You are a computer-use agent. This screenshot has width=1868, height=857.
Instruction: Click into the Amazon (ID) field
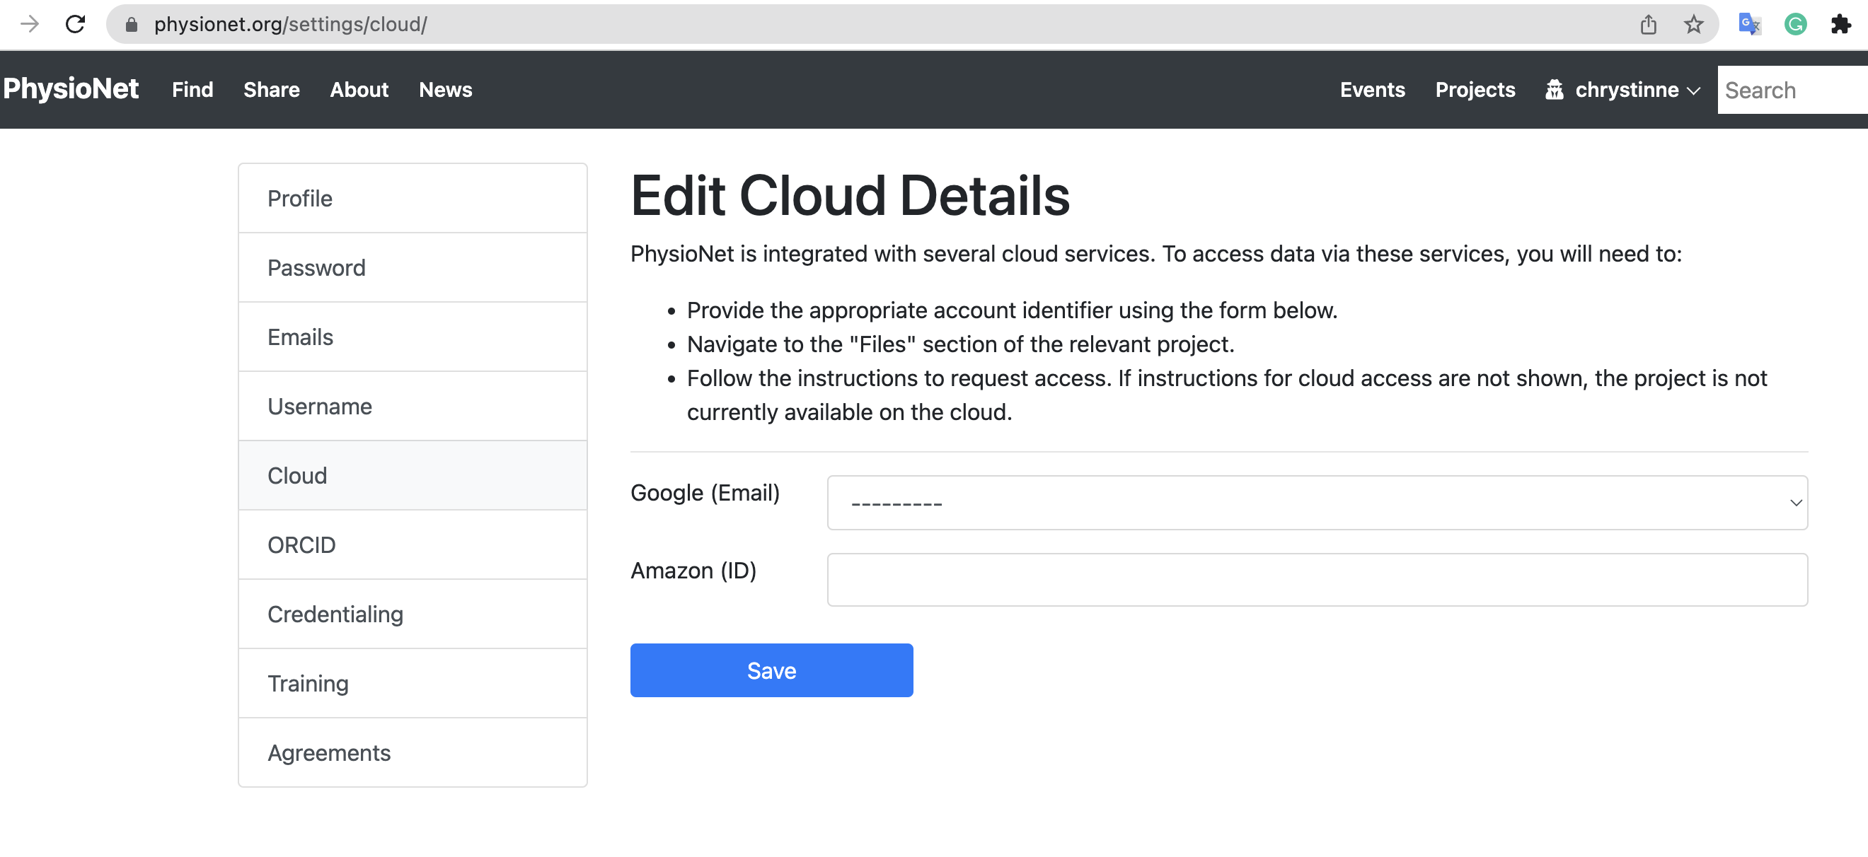click(x=1316, y=579)
